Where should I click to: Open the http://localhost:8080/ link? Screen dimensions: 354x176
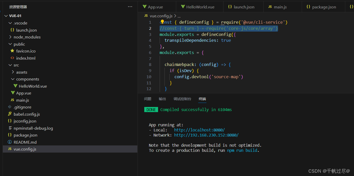[199, 130]
